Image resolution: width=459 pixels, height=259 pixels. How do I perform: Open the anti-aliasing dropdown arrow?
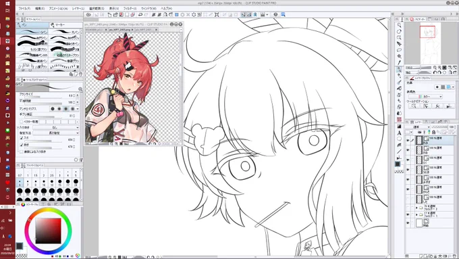(x=78, y=109)
